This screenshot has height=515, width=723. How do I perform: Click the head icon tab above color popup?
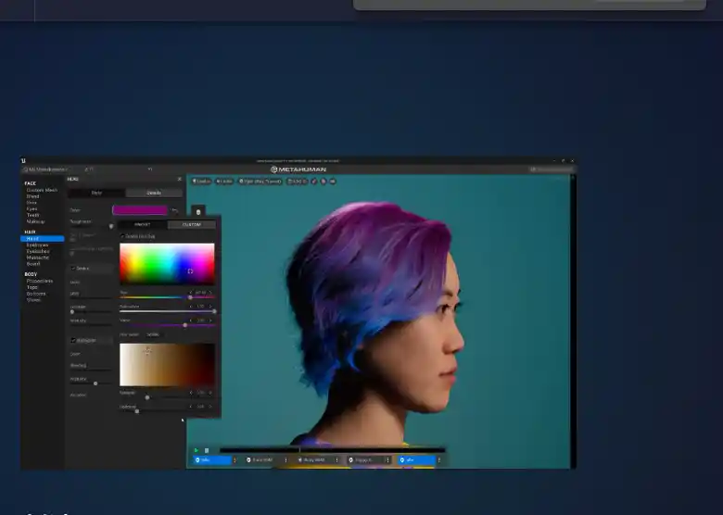(x=198, y=211)
